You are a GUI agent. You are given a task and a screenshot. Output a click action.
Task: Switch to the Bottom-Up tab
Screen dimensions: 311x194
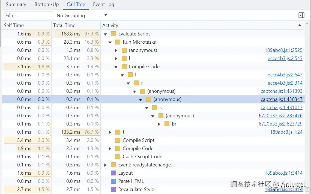pyautogui.click(x=47, y=4)
